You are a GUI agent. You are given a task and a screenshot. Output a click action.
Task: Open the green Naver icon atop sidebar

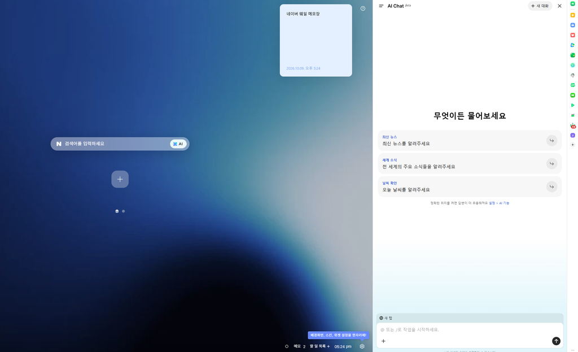pyautogui.click(x=572, y=4)
